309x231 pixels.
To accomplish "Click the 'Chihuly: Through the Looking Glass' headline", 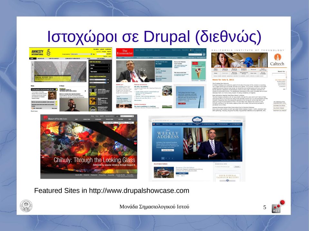I will coord(94,160).
